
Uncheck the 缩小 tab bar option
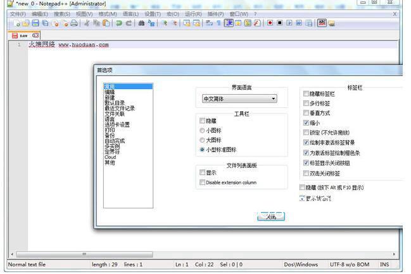[x=307, y=122]
